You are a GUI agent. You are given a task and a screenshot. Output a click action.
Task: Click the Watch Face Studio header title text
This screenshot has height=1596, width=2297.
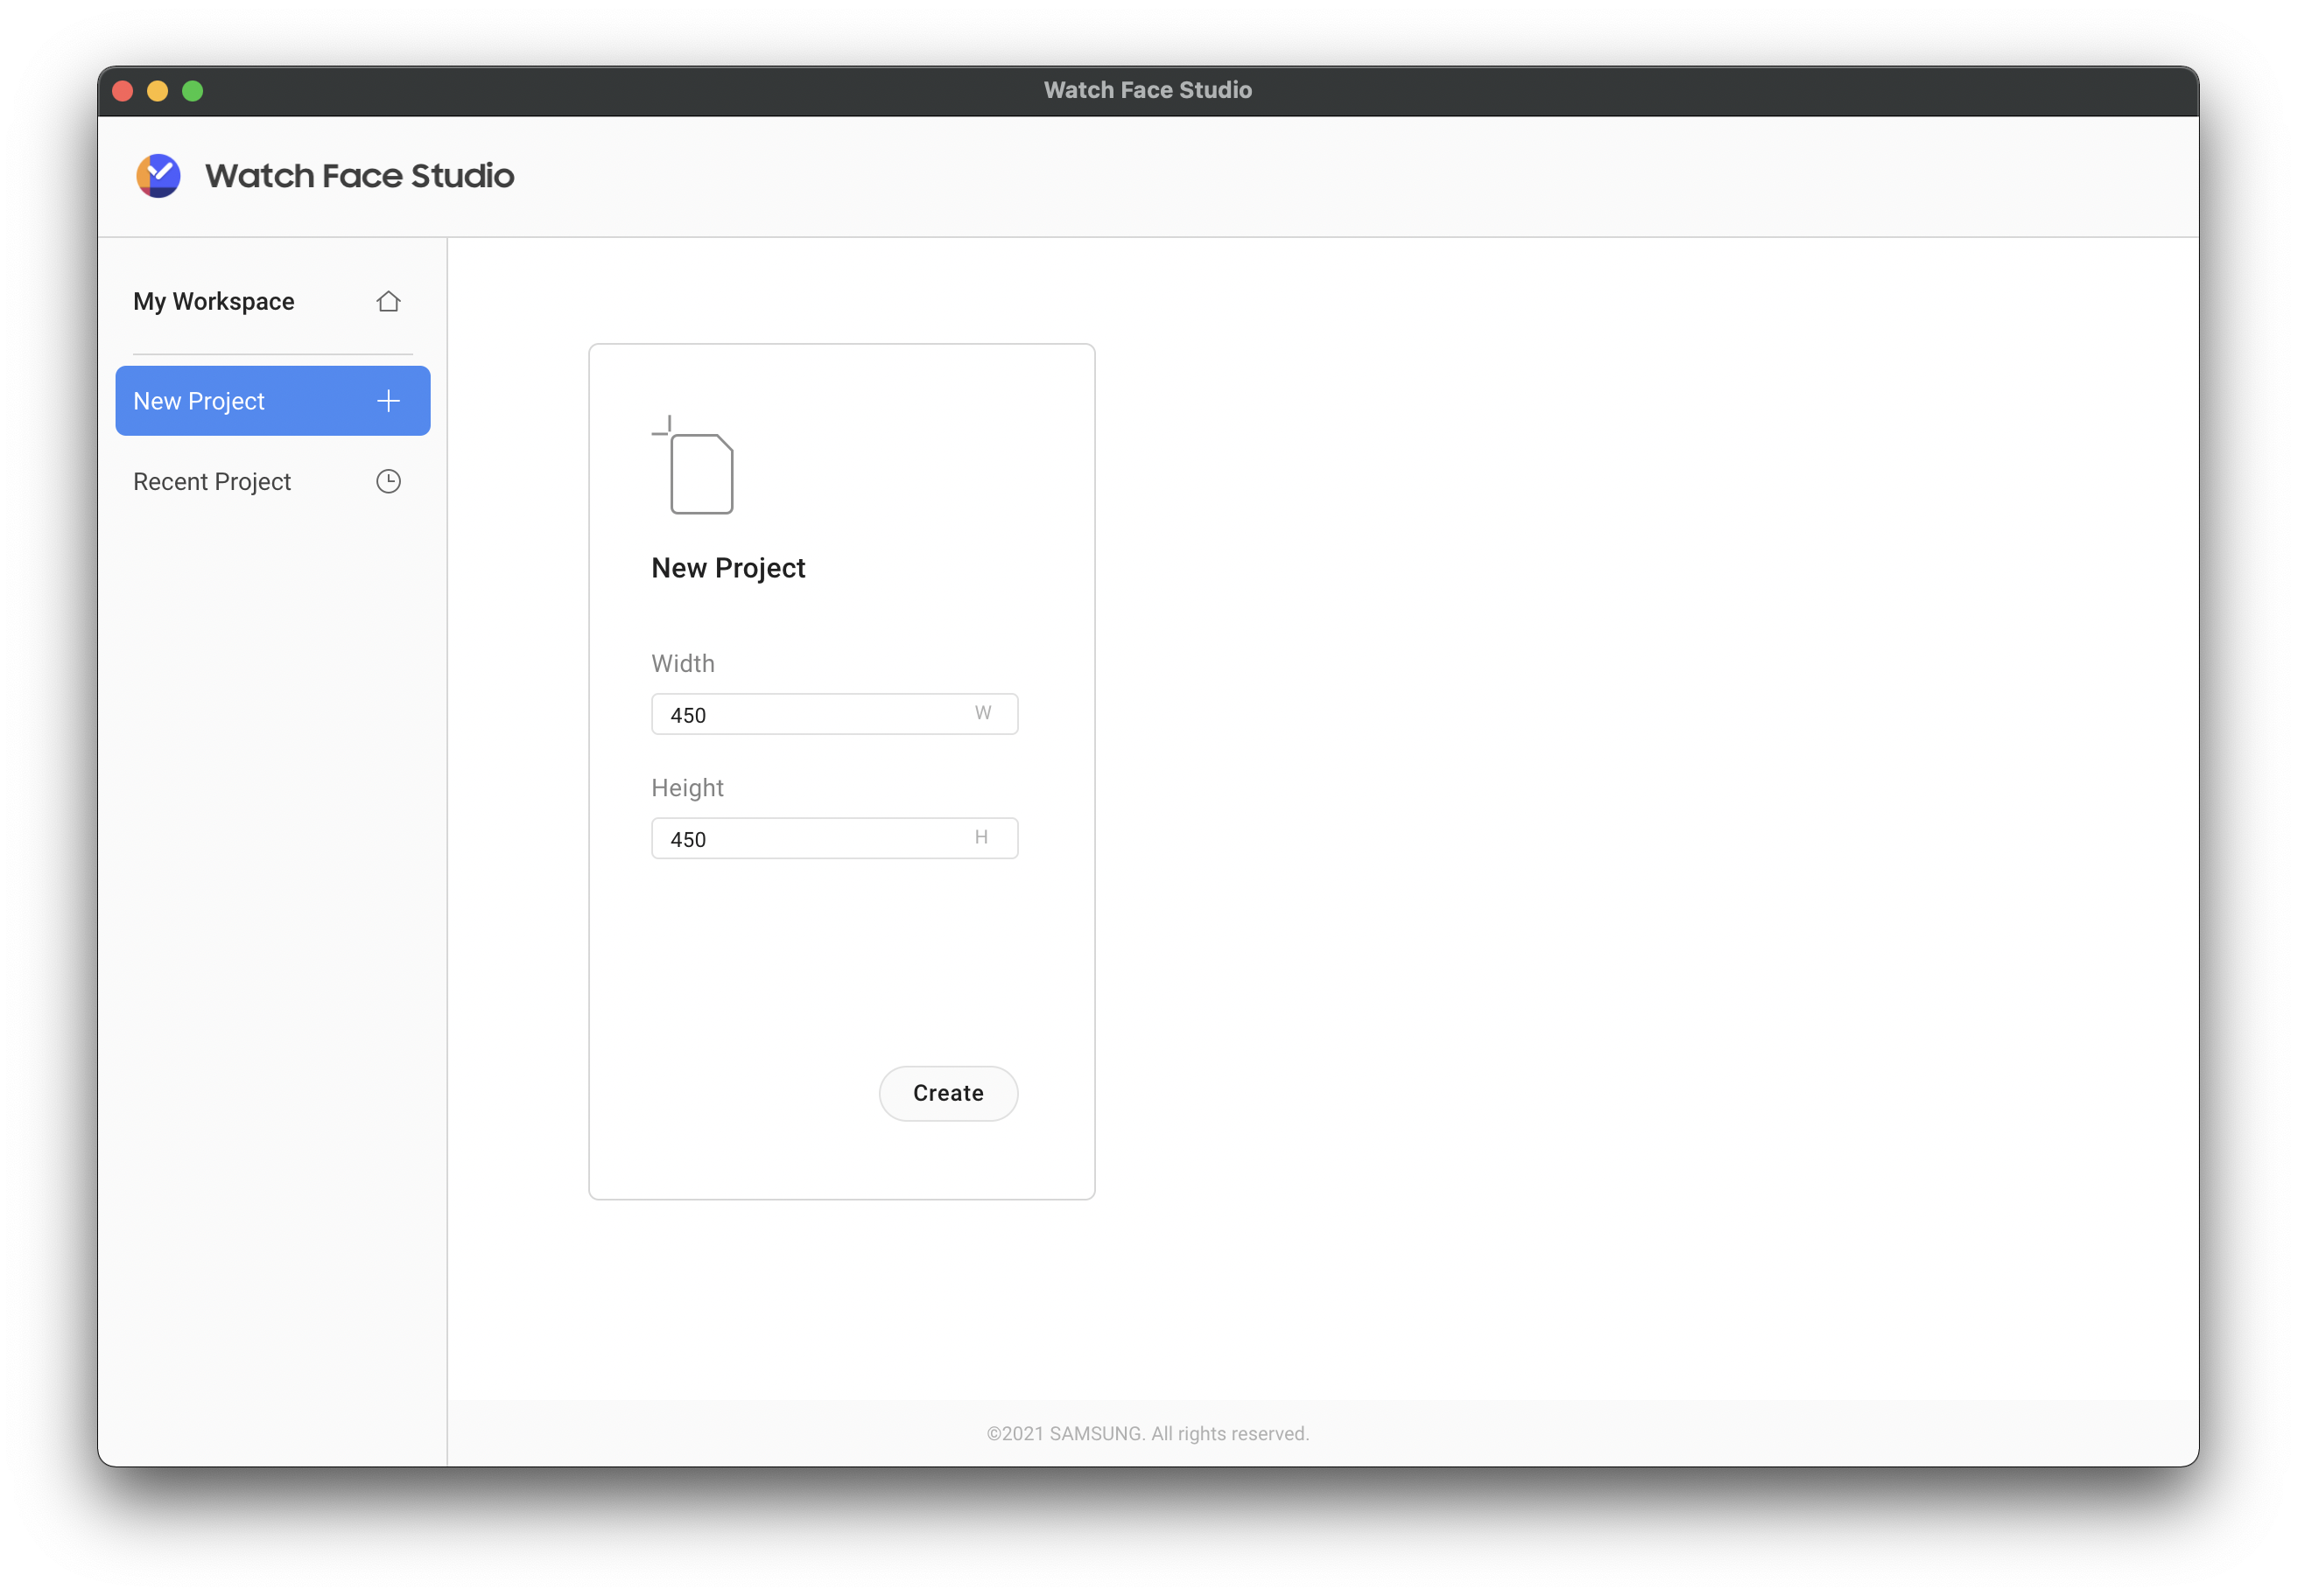coord(359,176)
